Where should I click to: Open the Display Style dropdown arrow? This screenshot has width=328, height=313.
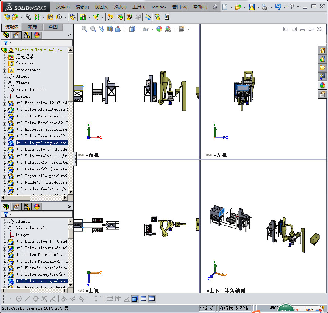click(139, 29)
